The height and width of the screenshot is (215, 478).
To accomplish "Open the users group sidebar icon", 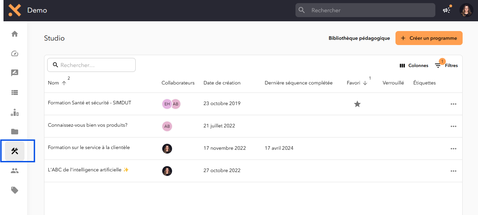I will 15,171.
